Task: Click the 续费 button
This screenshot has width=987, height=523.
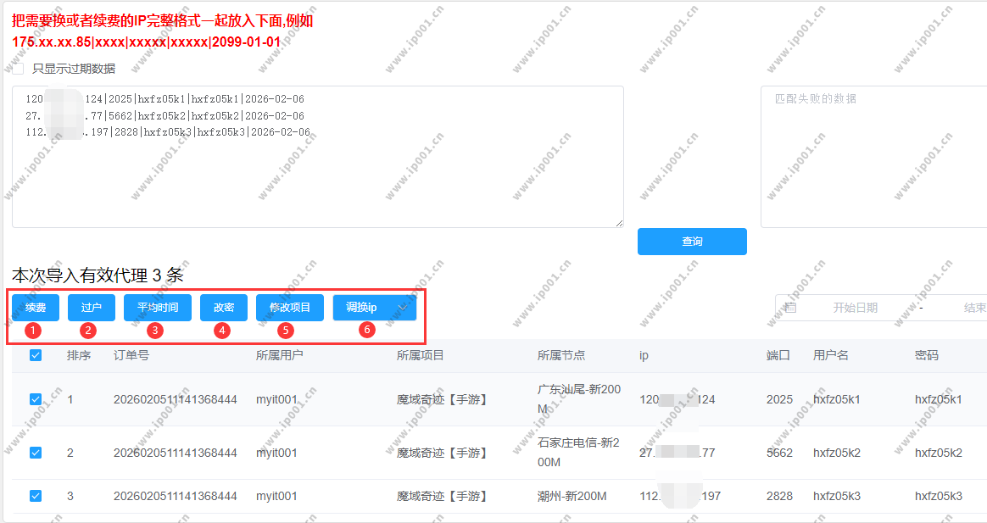Action: coord(36,308)
